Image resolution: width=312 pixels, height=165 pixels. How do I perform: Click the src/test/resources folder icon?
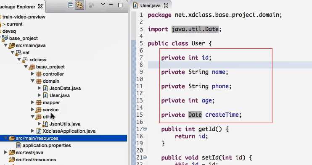(x=12, y=160)
